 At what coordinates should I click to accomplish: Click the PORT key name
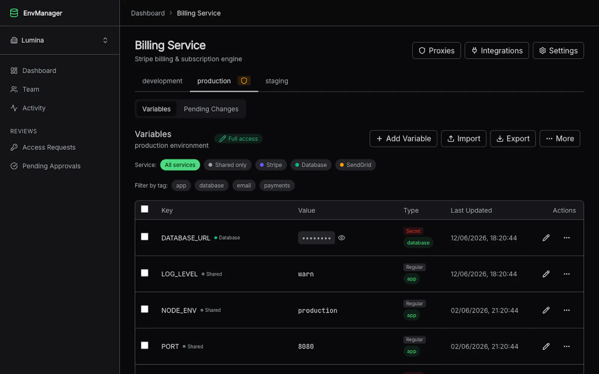tap(170, 347)
